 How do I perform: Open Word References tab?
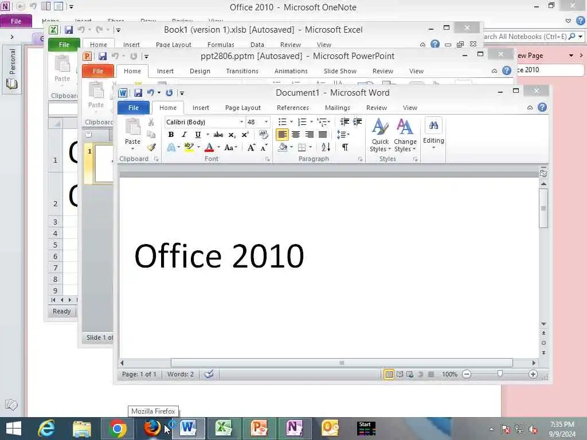tap(293, 108)
